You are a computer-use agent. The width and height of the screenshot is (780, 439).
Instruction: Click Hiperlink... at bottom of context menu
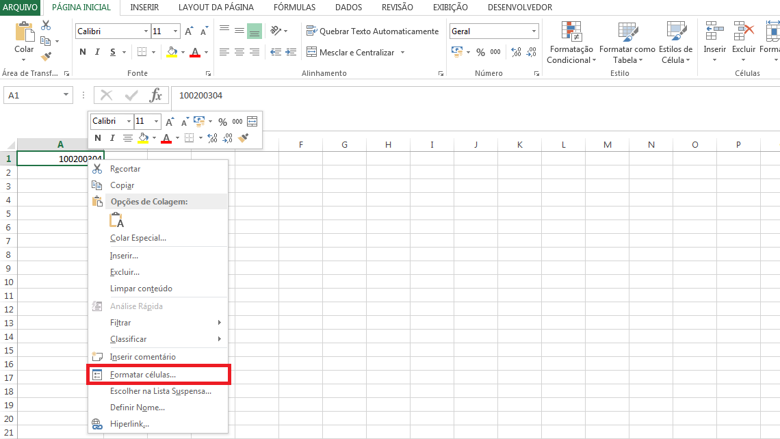point(129,424)
